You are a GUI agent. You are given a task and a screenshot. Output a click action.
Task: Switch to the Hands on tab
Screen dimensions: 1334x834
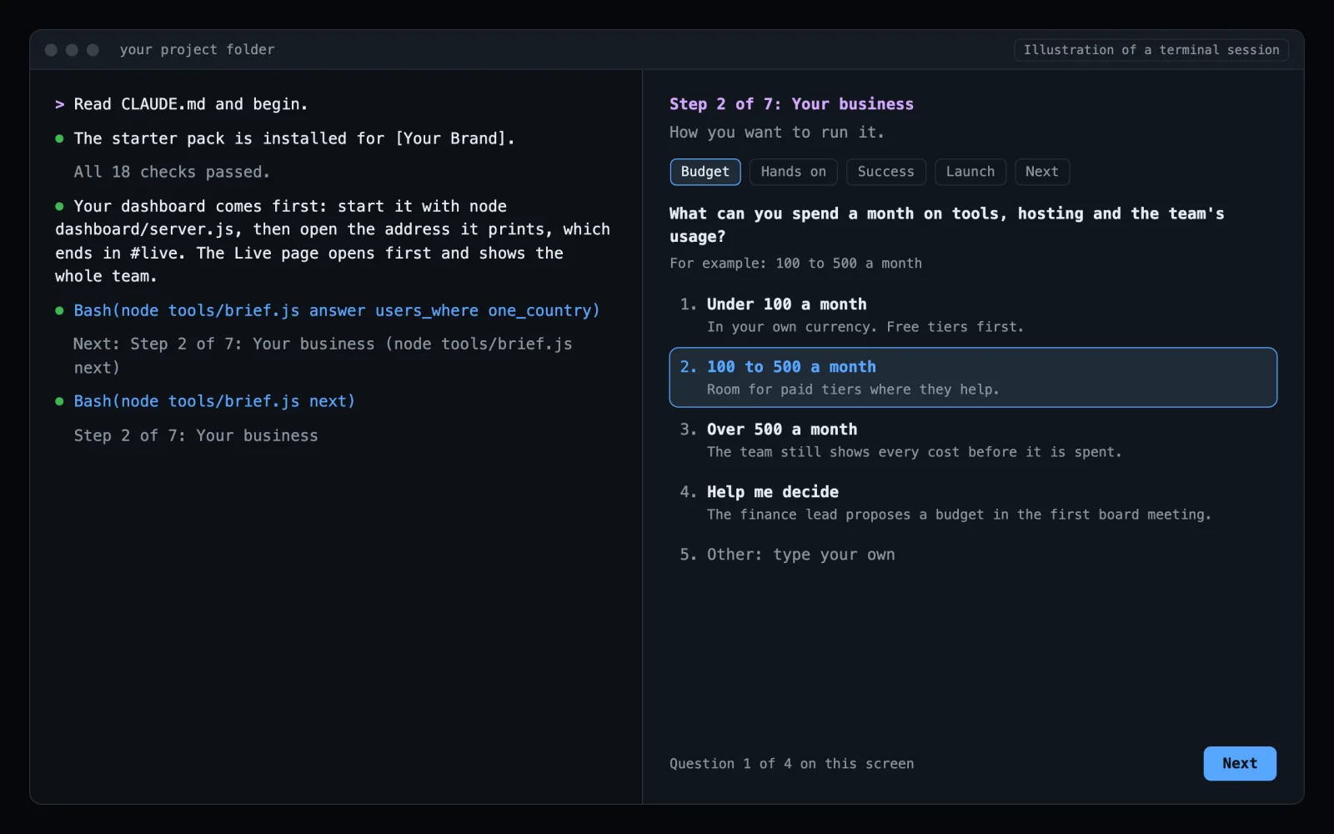(x=793, y=172)
